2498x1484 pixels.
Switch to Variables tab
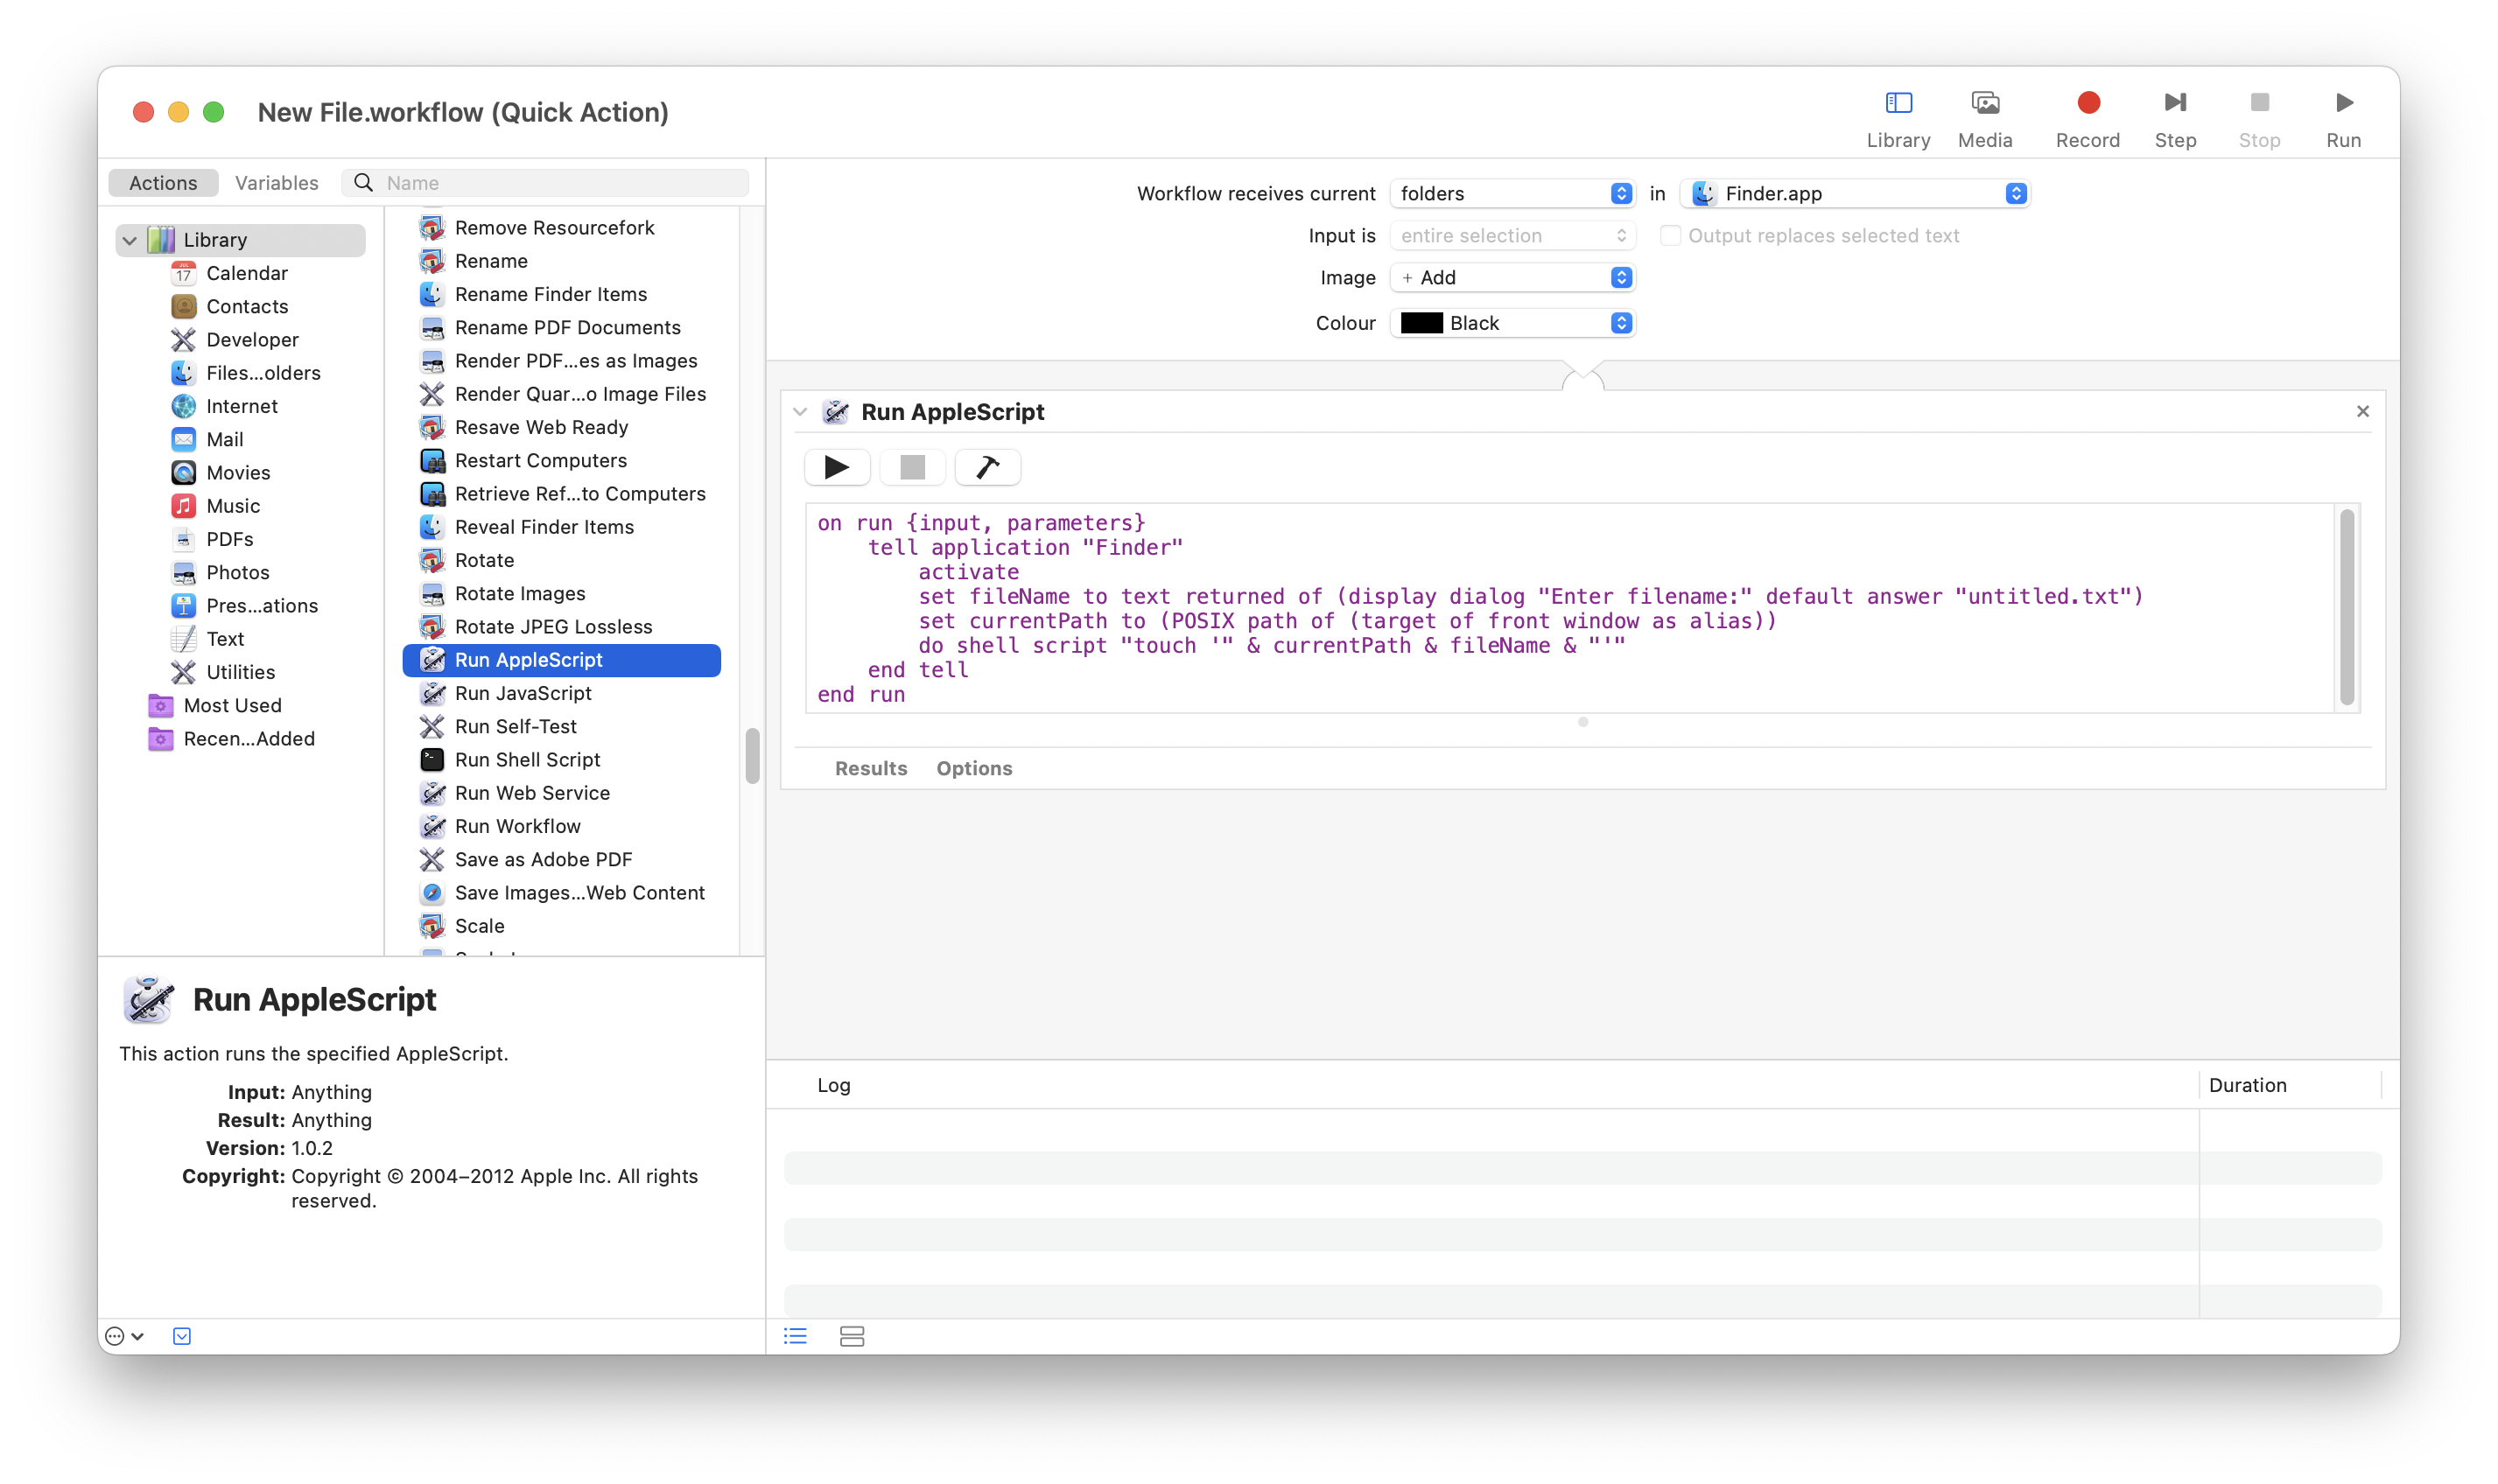tap(276, 183)
